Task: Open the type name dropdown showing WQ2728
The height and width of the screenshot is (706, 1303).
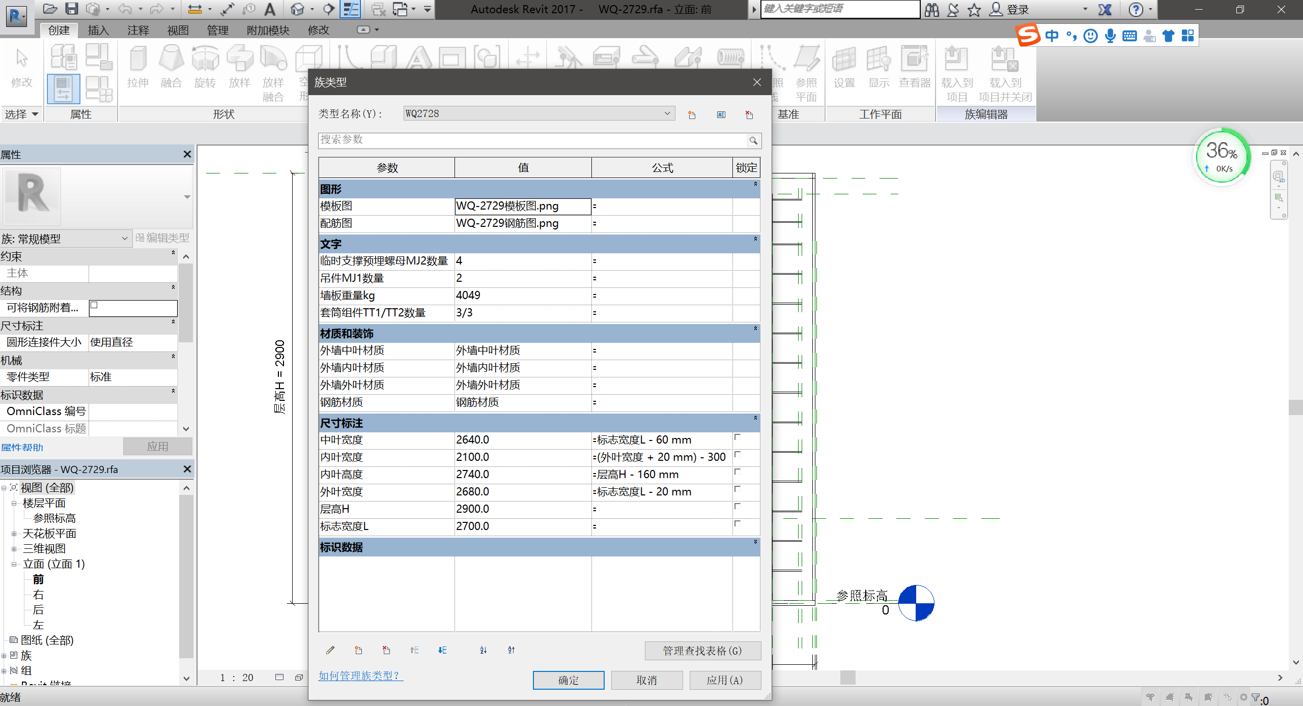Action: click(667, 113)
